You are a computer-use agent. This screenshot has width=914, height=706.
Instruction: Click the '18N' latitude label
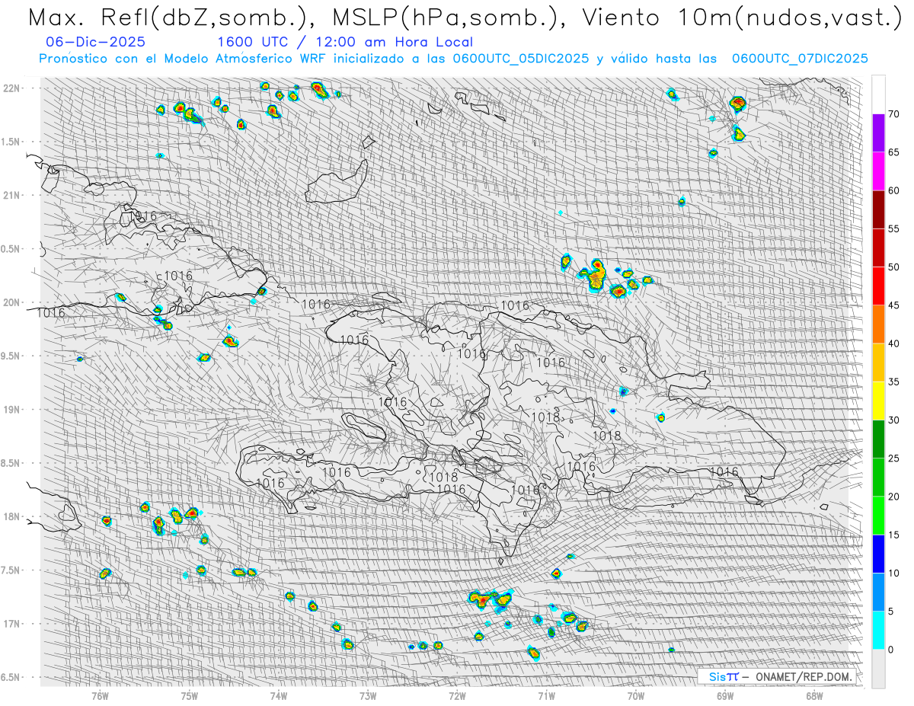tap(13, 516)
